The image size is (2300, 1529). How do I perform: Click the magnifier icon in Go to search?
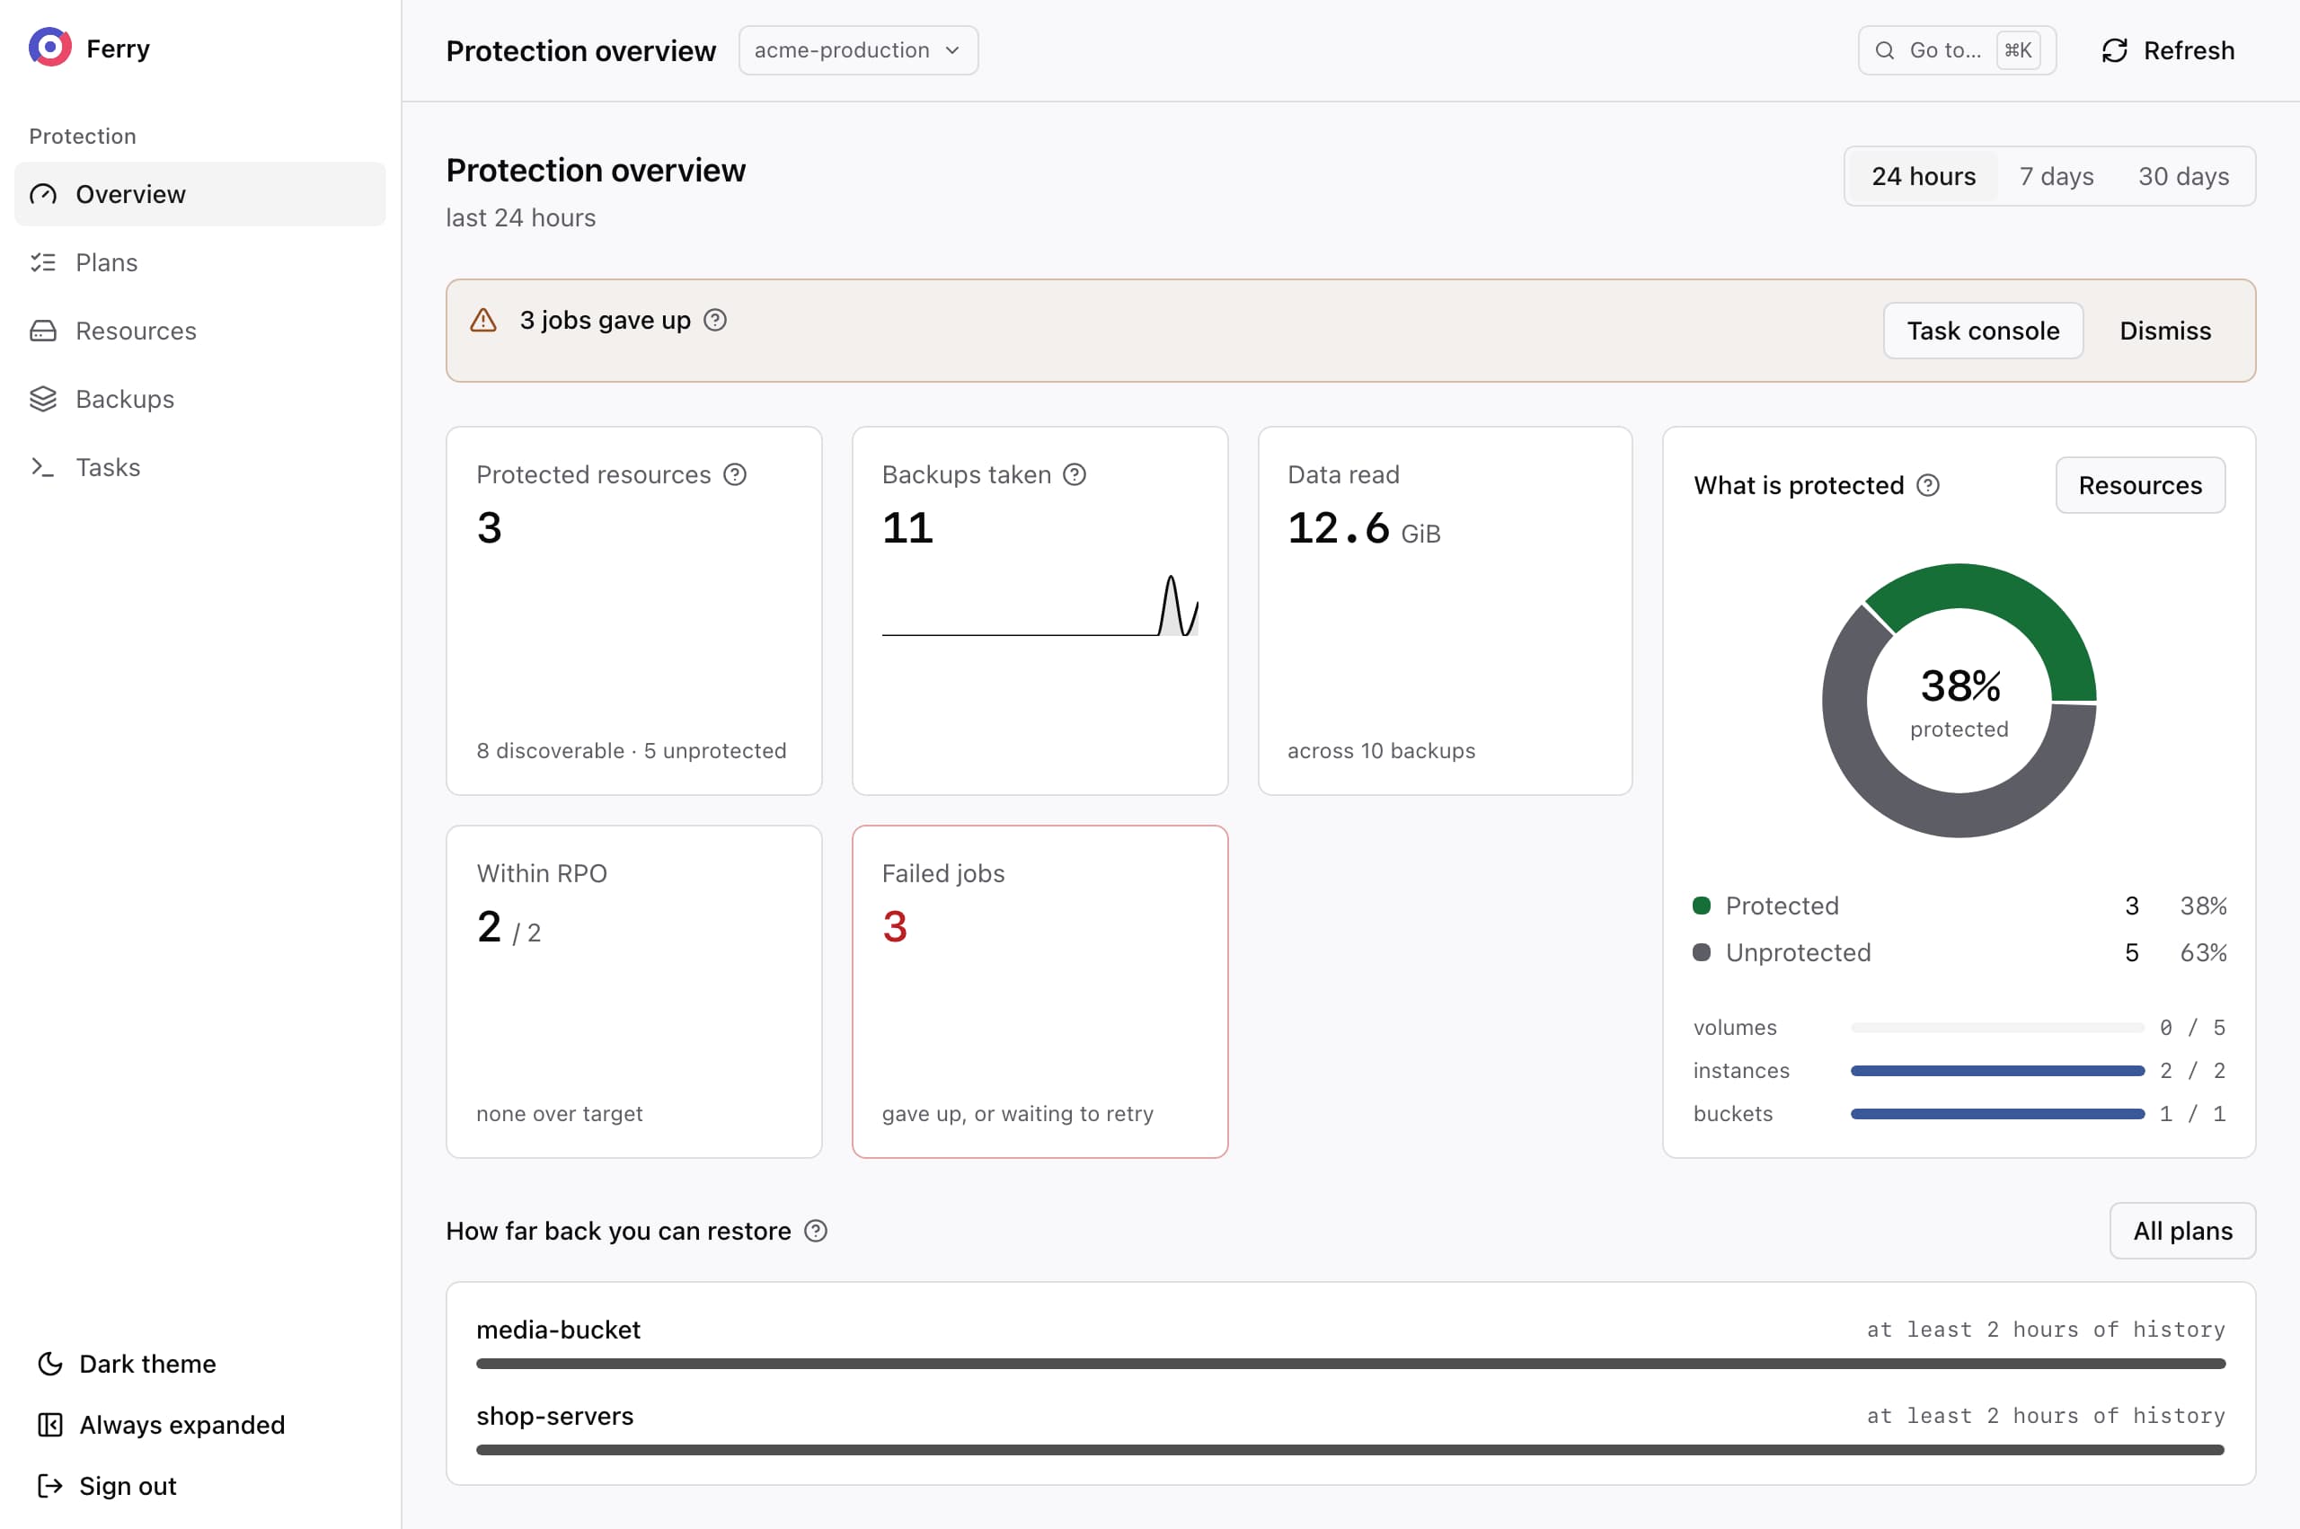(1885, 50)
